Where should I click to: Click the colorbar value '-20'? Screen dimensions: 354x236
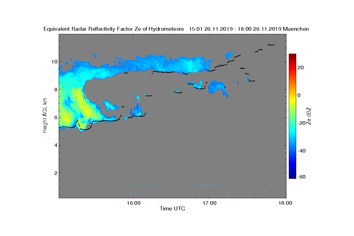pyautogui.click(x=301, y=123)
